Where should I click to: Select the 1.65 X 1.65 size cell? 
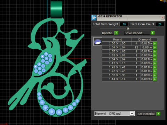click(117, 51)
